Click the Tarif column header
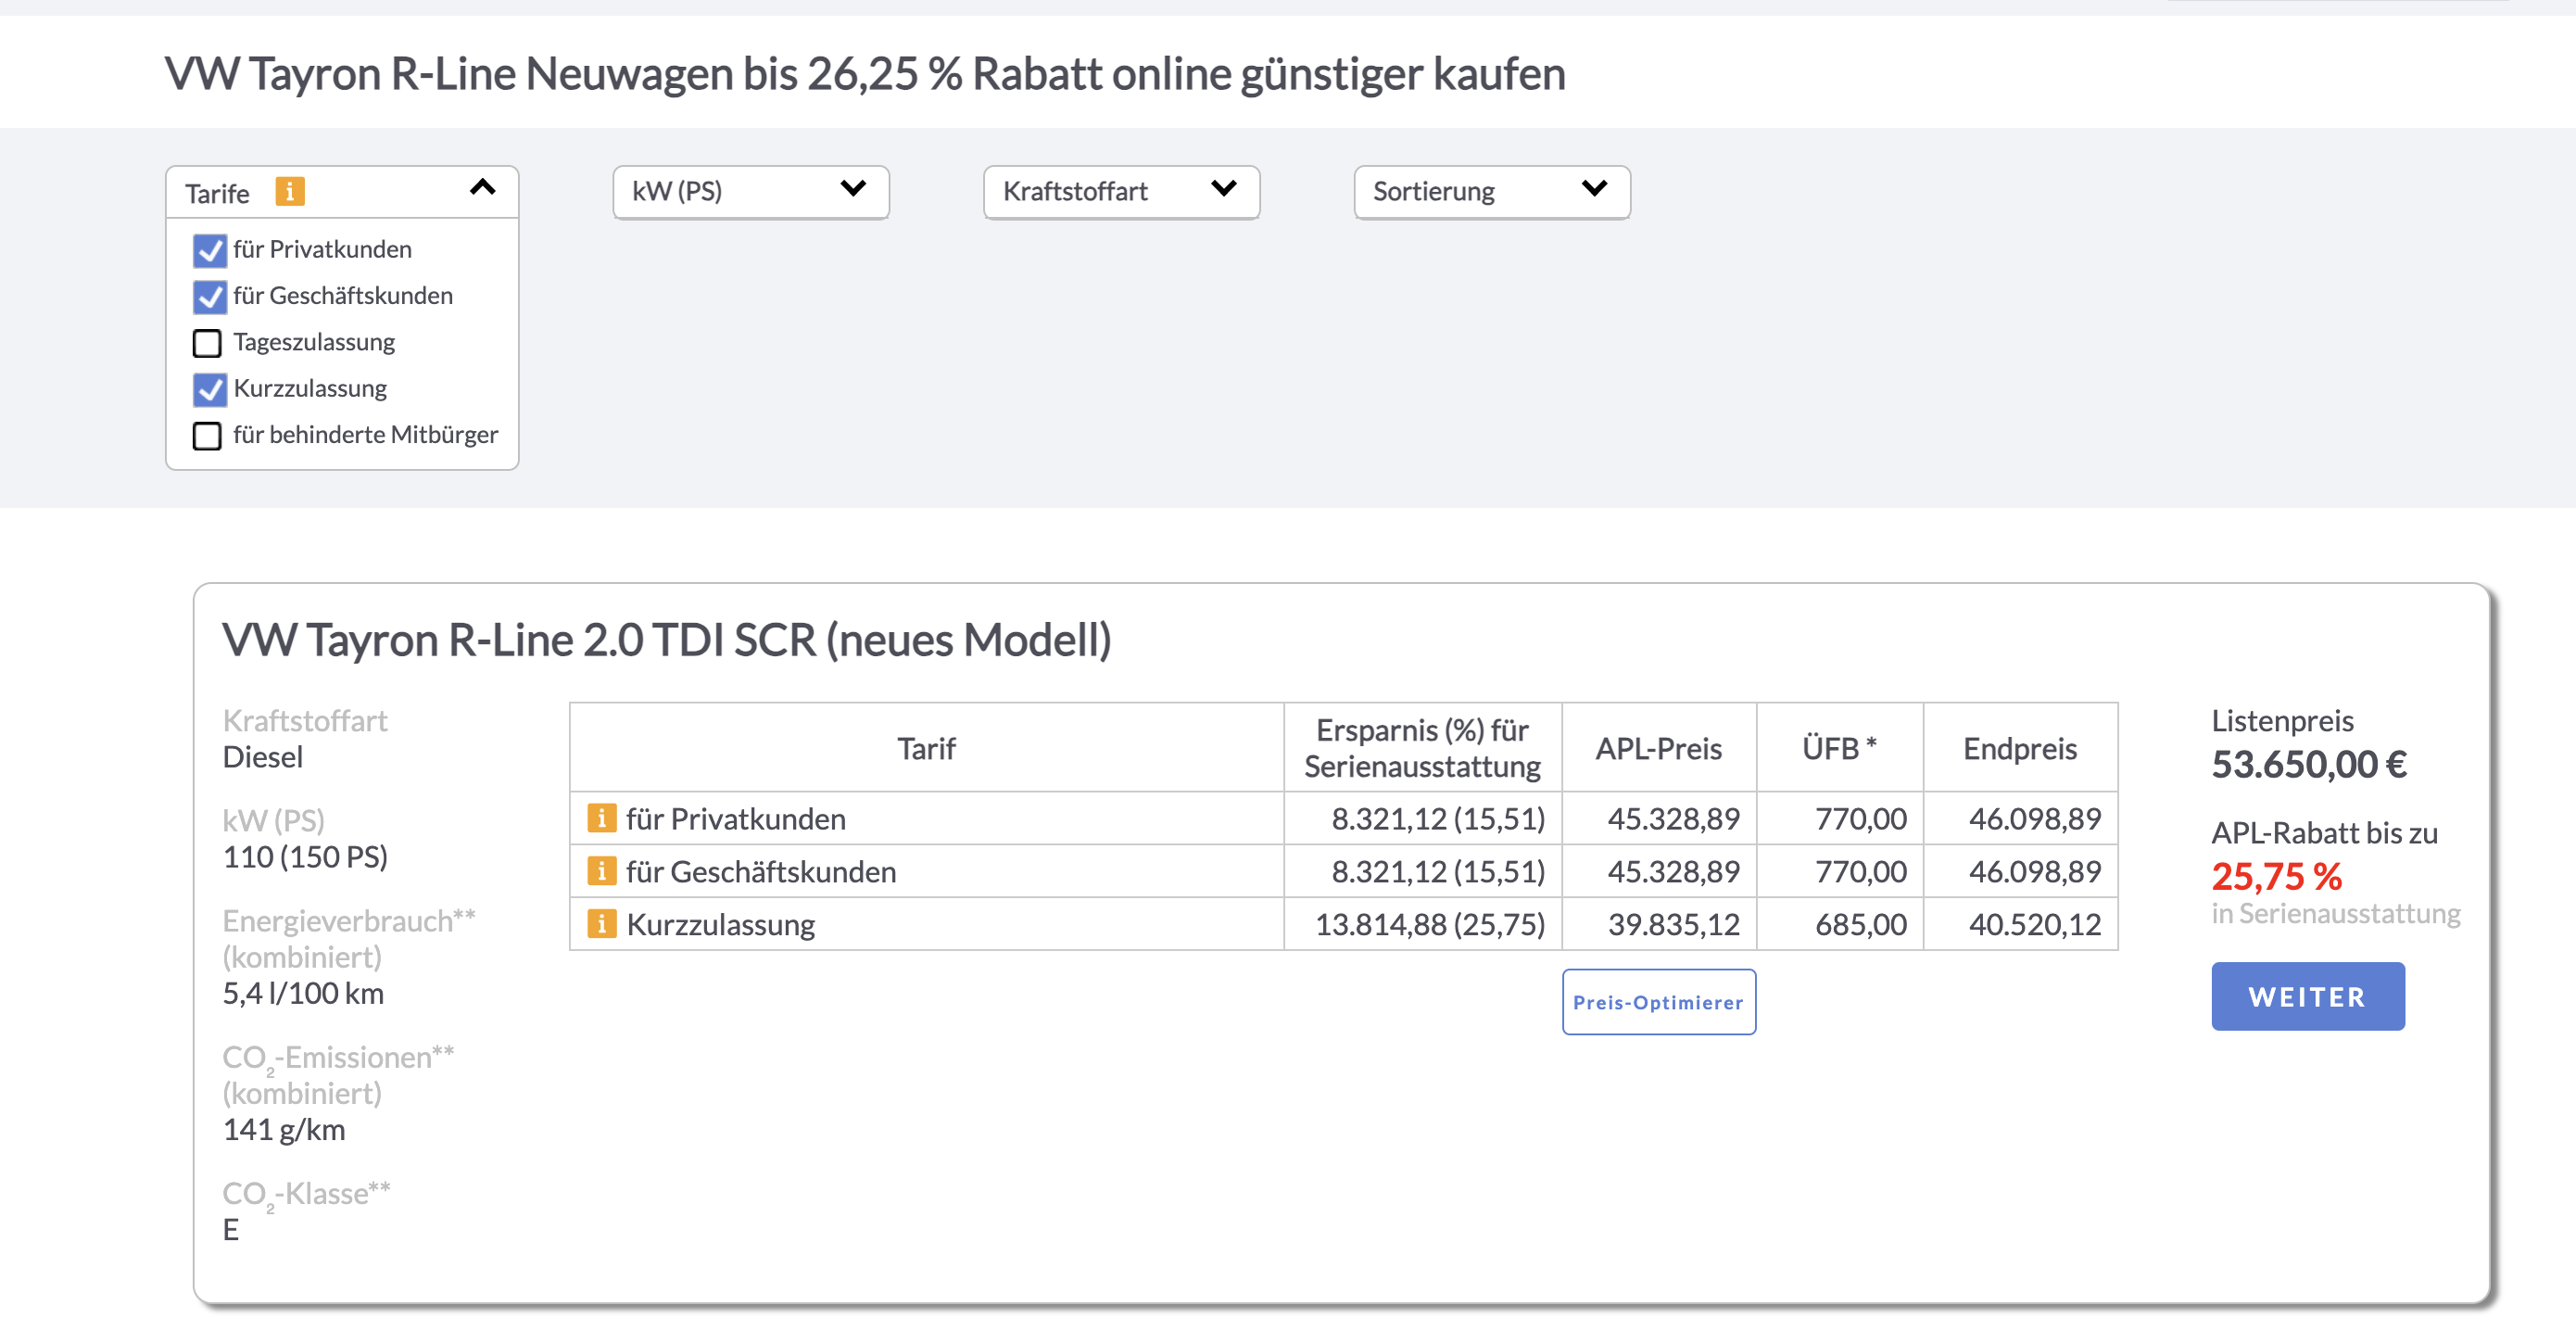Screen dimensions: 2576x1344 pyautogui.click(x=926, y=749)
